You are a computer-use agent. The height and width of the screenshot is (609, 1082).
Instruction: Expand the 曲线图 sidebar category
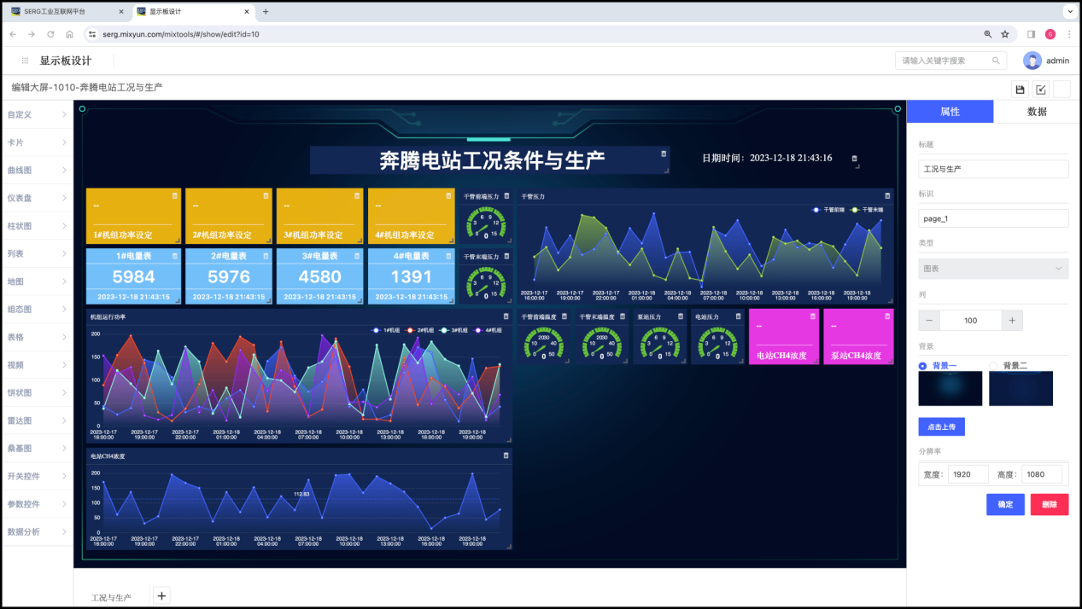click(37, 170)
